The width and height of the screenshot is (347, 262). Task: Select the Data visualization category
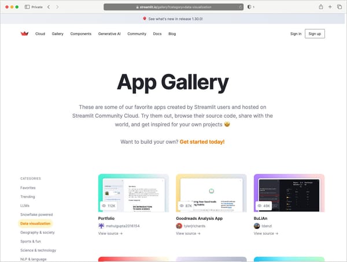coord(35,223)
